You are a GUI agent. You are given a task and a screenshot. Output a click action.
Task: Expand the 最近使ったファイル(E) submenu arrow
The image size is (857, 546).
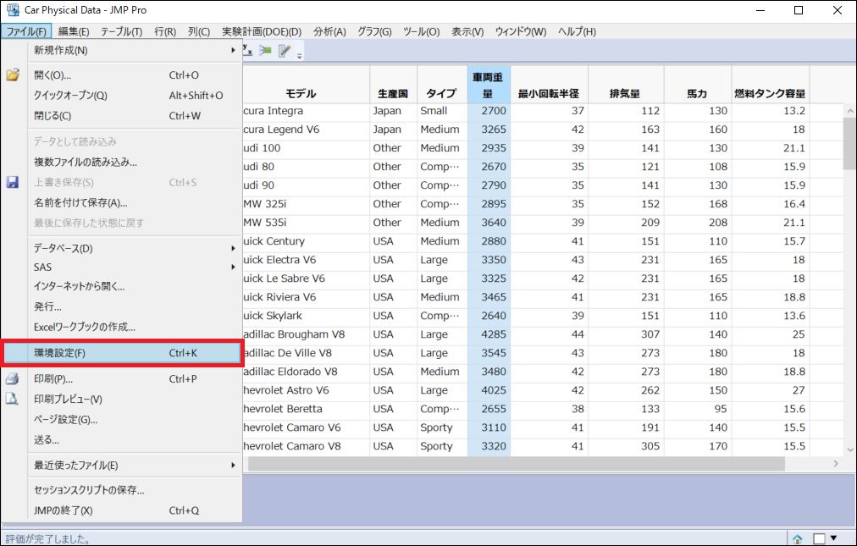[x=234, y=465]
